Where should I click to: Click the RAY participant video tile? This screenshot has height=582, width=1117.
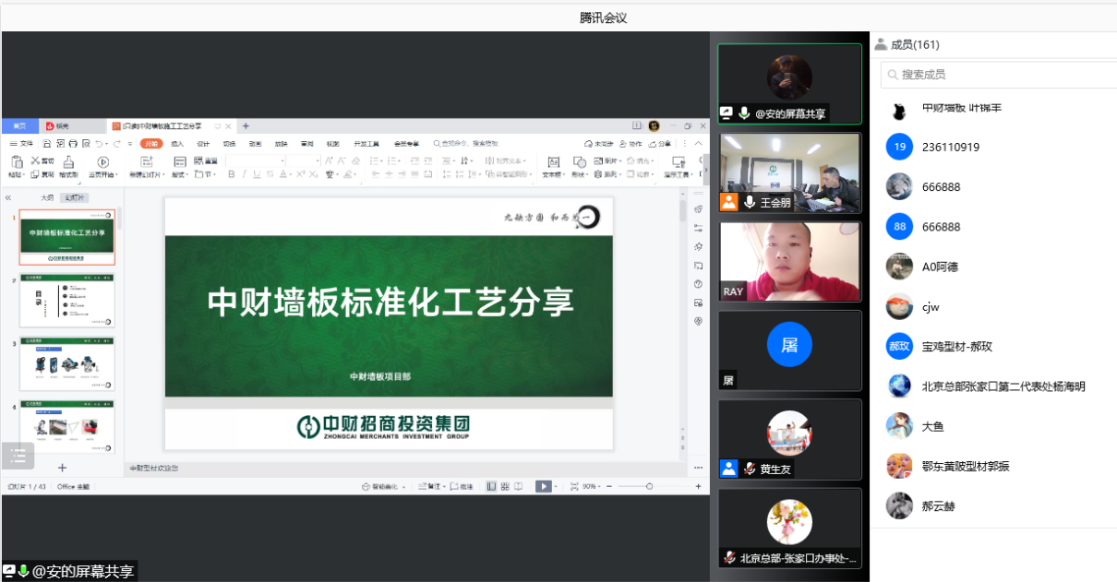pyautogui.click(x=789, y=261)
